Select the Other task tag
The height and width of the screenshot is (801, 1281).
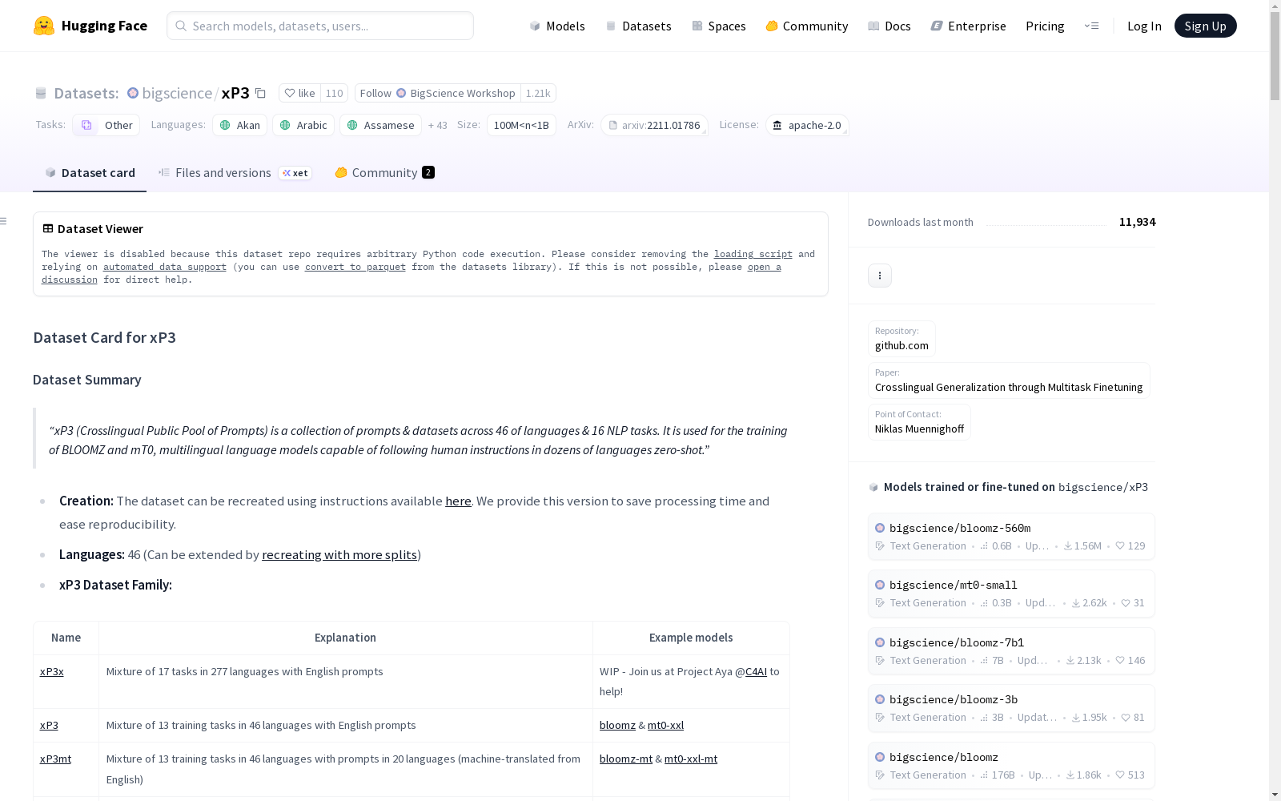click(x=106, y=125)
